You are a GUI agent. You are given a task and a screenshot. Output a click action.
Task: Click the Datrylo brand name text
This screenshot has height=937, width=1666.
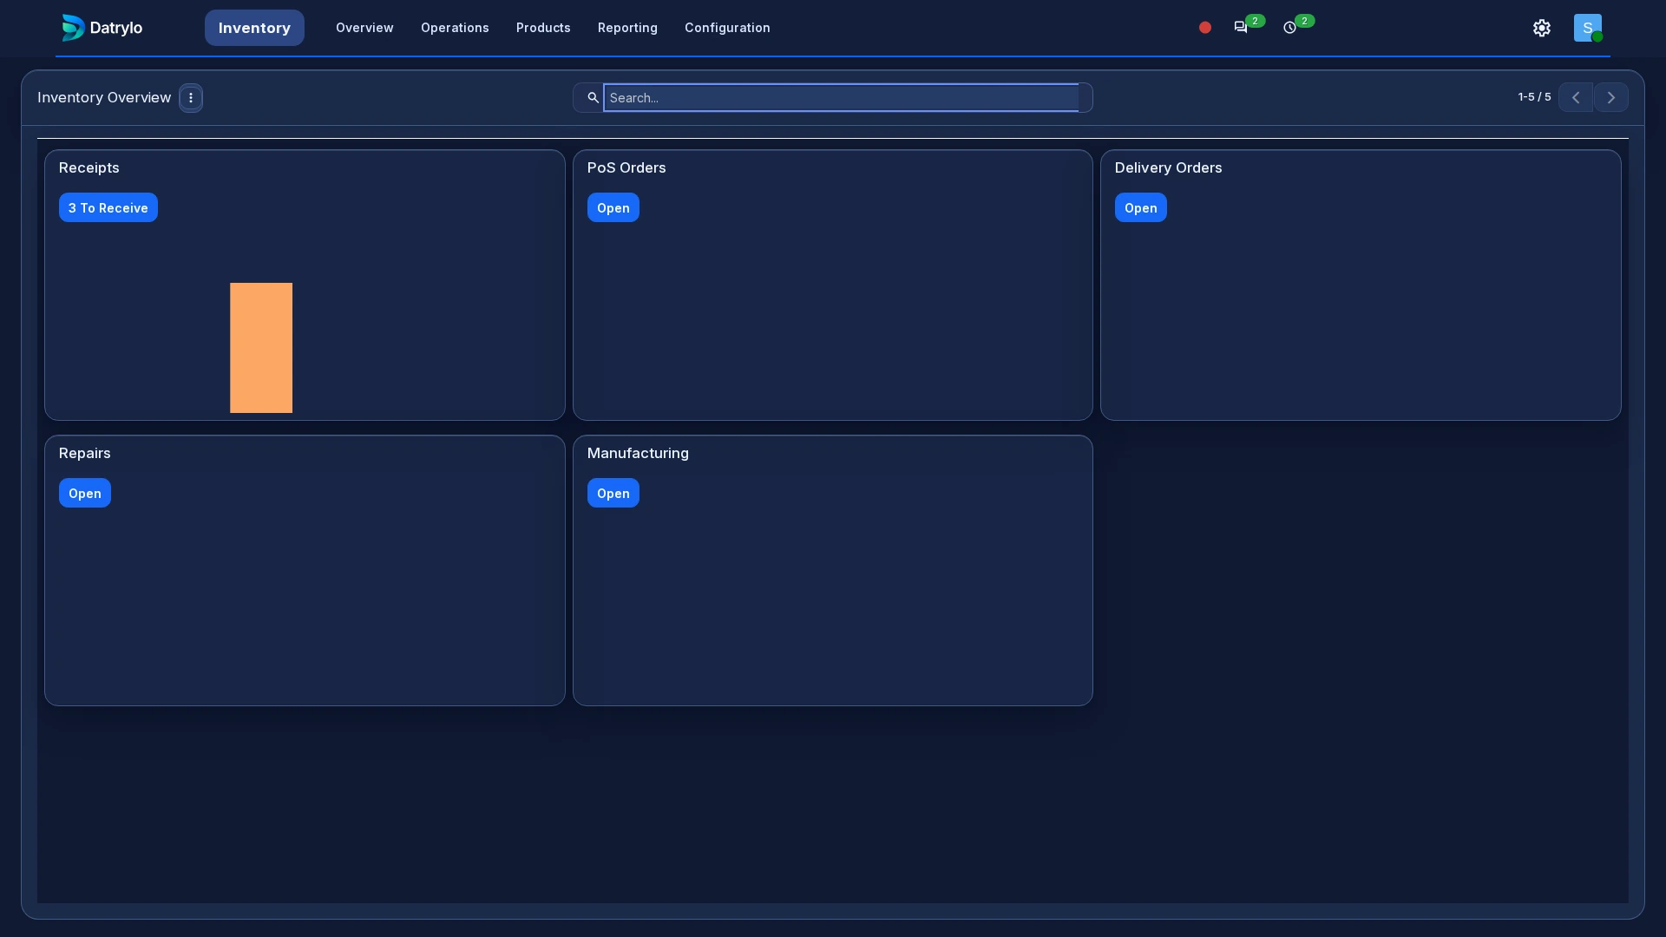116,28
